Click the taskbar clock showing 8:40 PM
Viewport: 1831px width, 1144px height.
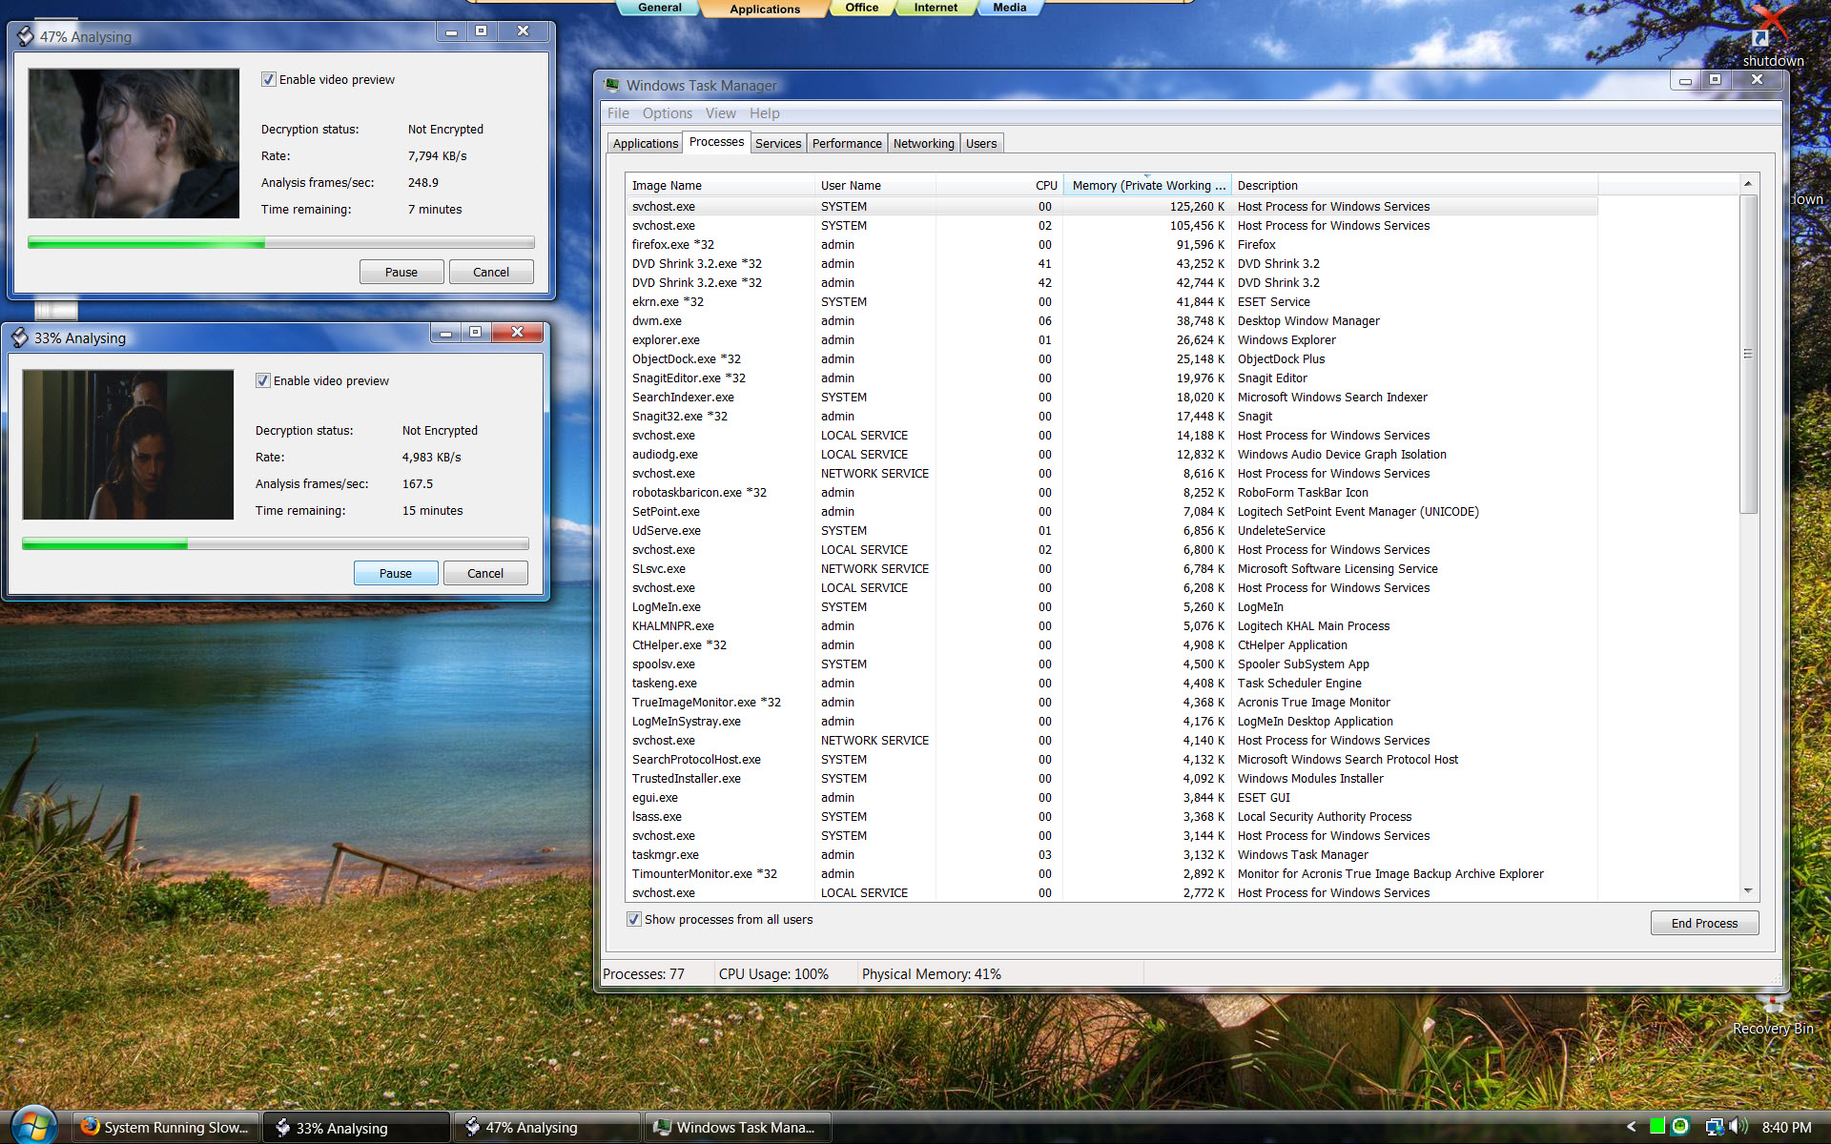tap(1786, 1127)
